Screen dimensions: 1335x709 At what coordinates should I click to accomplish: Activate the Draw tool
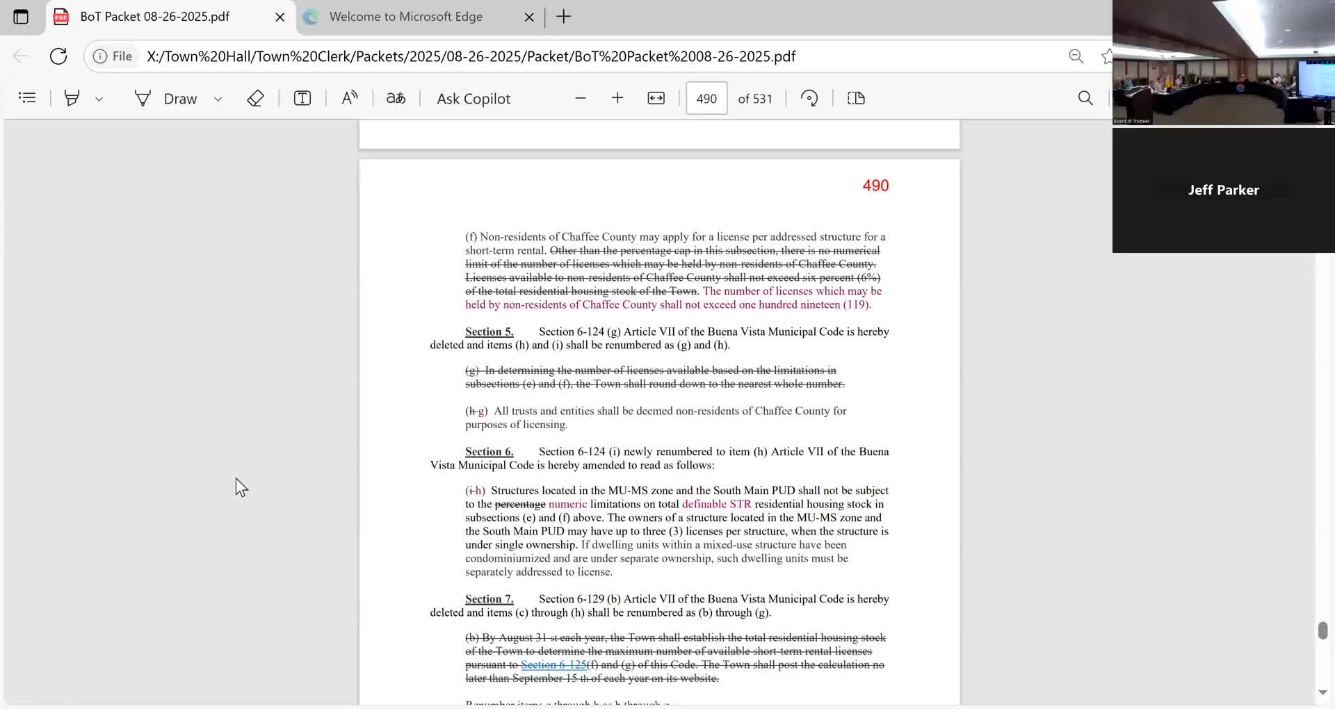tap(166, 99)
